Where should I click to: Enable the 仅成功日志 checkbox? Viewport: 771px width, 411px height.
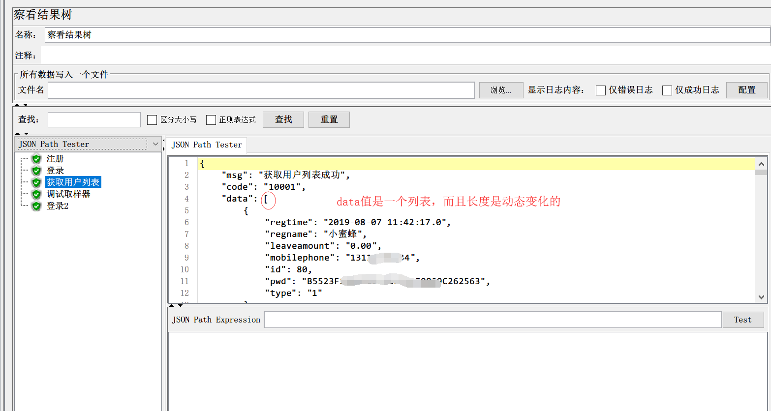[x=667, y=90]
